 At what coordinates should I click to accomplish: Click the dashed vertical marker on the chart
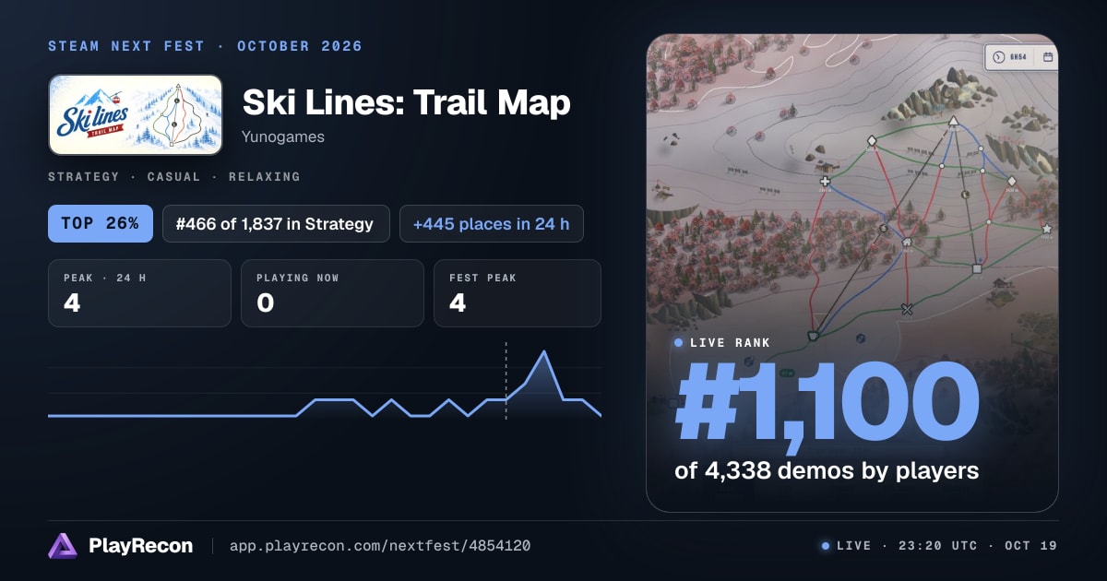pos(506,381)
